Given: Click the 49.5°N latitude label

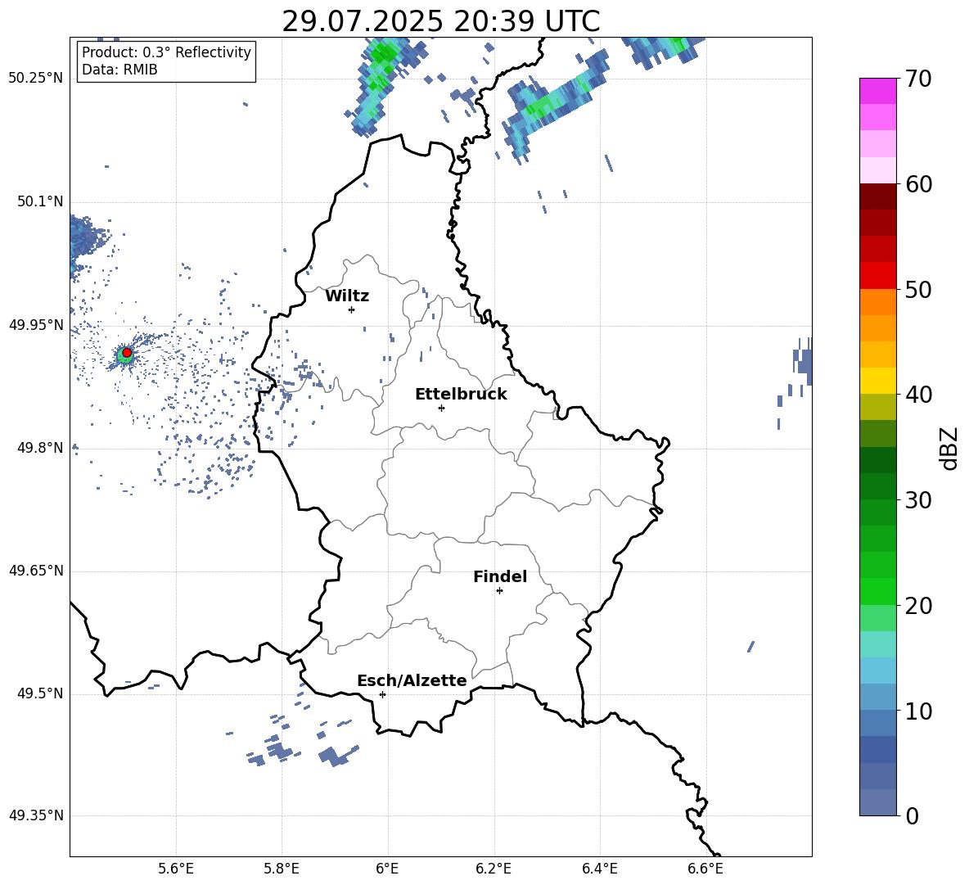Looking at the screenshot, I should 40,693.
